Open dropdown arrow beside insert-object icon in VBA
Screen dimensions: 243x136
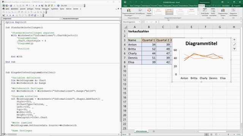pos(9,6)
